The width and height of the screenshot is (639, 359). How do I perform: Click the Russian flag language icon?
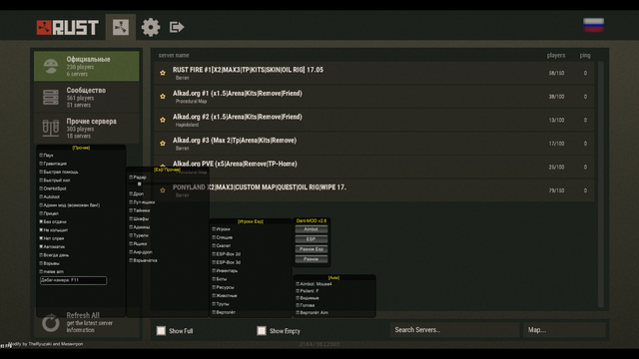(593, 25)
